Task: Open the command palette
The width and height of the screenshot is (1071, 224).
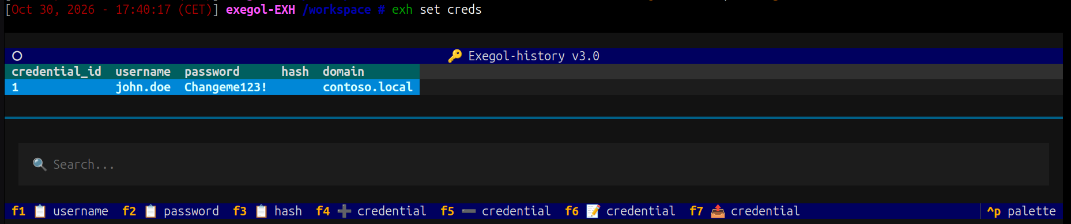Action: coord(1021,211)
